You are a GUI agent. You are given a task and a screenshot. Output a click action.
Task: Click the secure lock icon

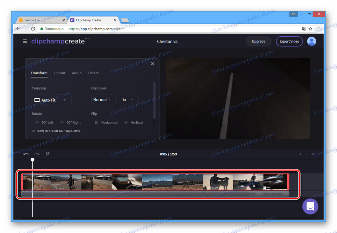pyautogui.click(x=42, y=29)
